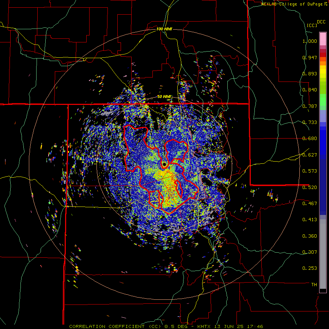Pick the pink swatch on the color bar
329x329 pixels.
pyautogui.click(x=323, y=39)
